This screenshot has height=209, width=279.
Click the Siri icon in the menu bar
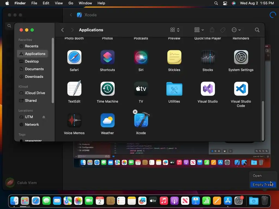(234, 3)
